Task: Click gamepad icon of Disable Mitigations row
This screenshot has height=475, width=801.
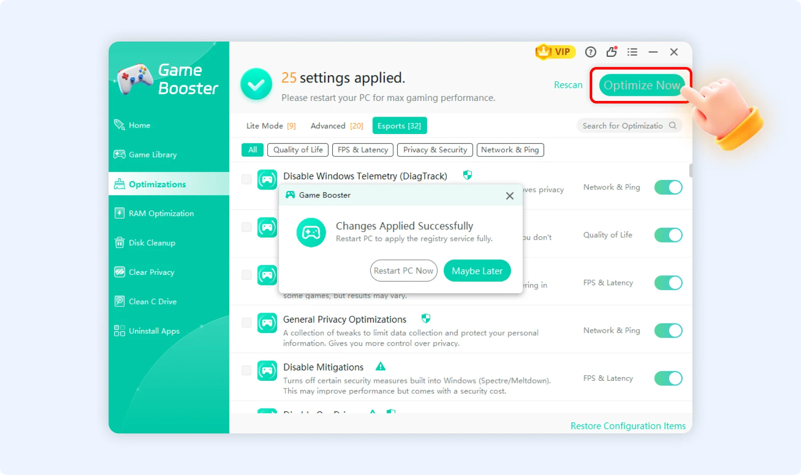Action: pos(267,371)
